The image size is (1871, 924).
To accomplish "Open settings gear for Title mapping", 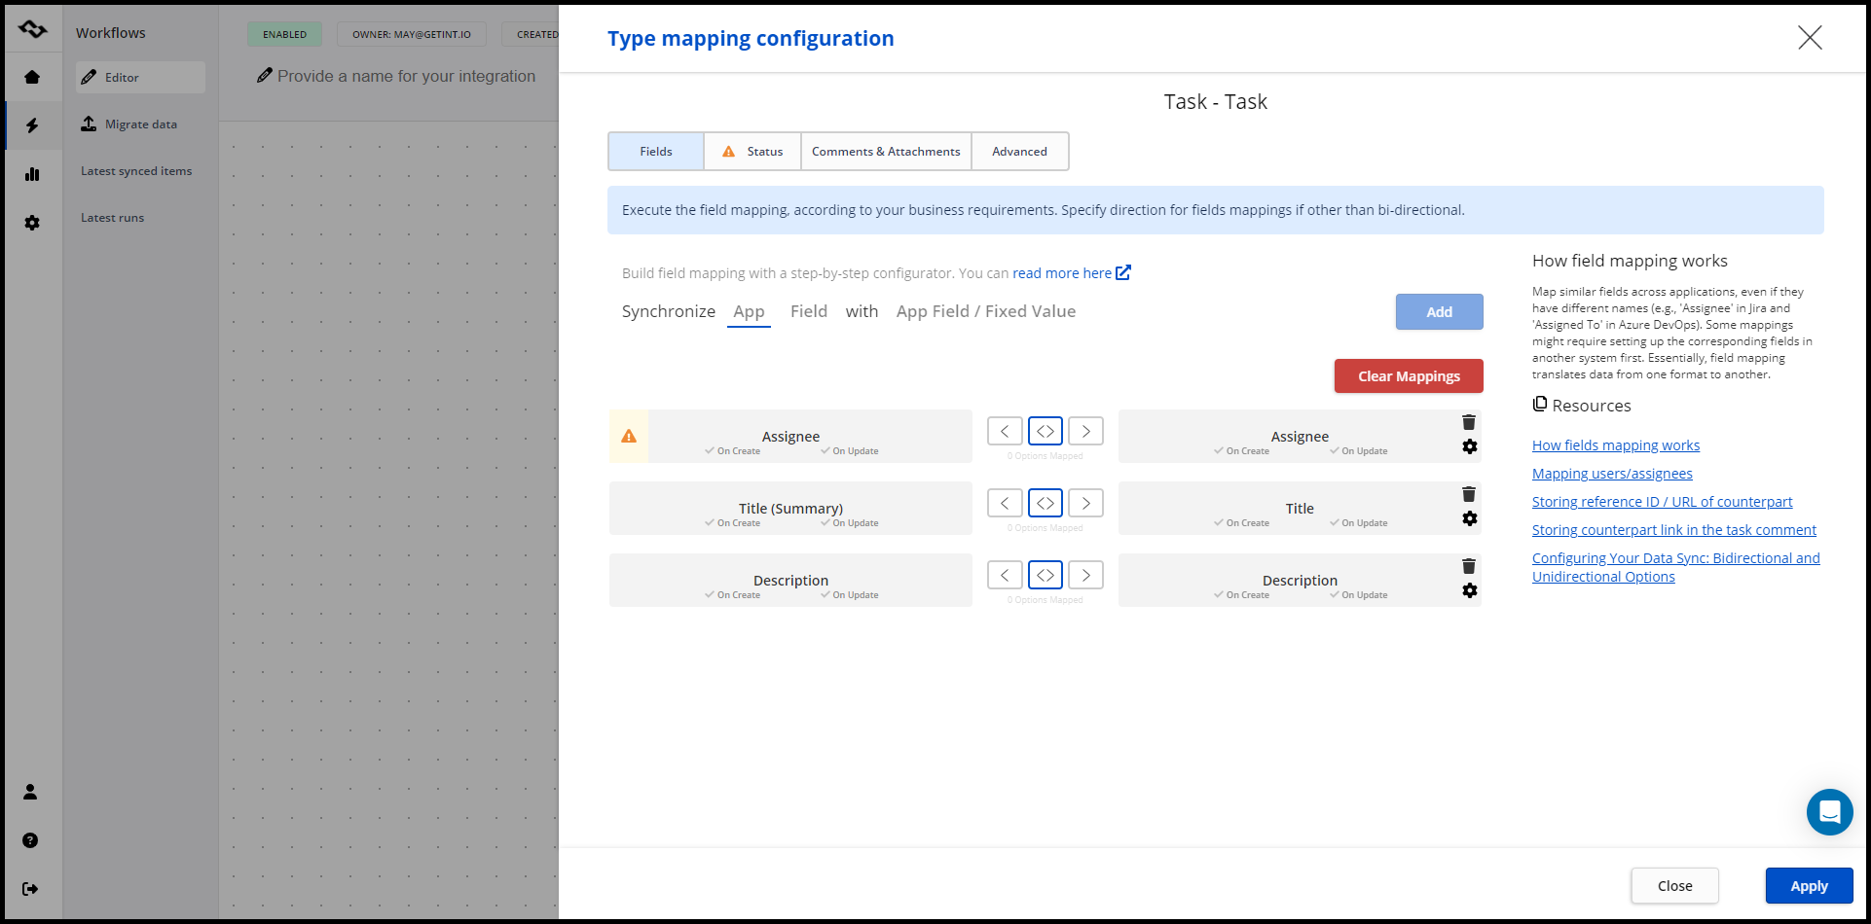I will (1470, 518).
